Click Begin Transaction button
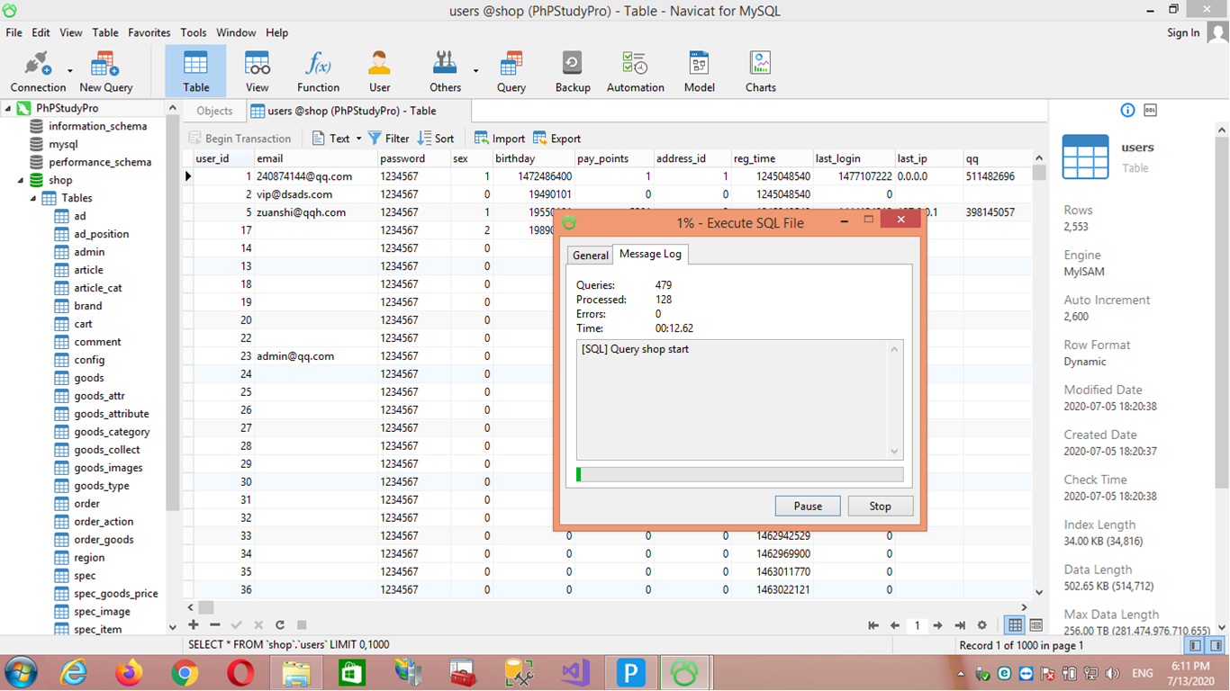The height and width of the screenshot is (691, 1230). (x=240, y=139)
